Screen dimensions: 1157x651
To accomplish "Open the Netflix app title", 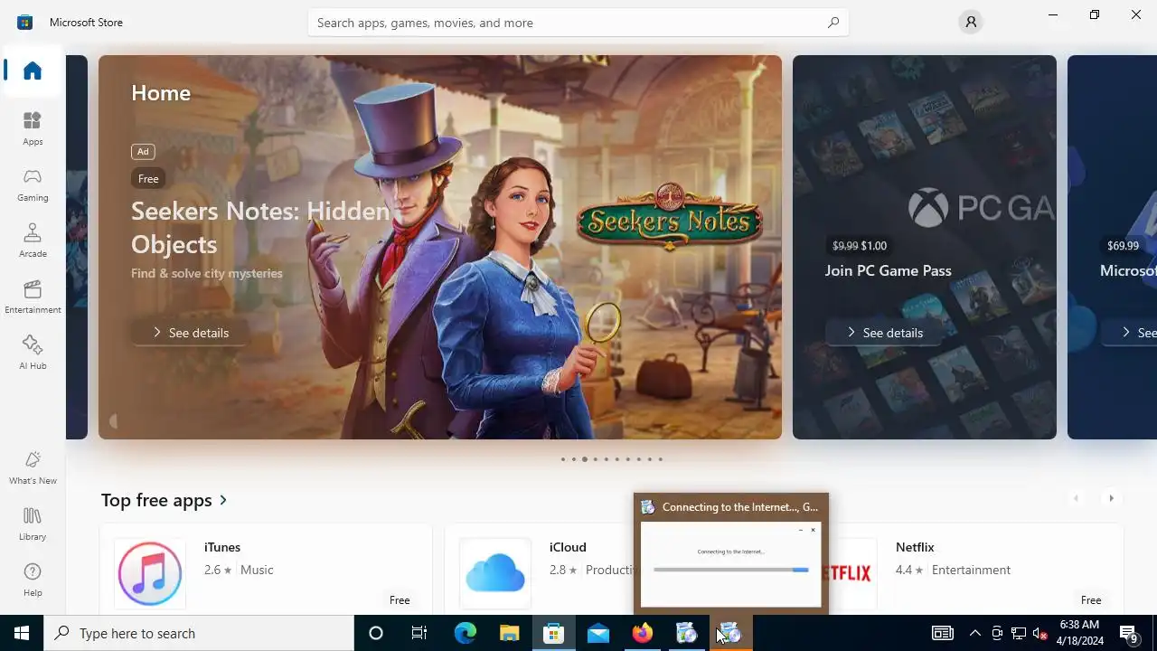I will (915, 547).
